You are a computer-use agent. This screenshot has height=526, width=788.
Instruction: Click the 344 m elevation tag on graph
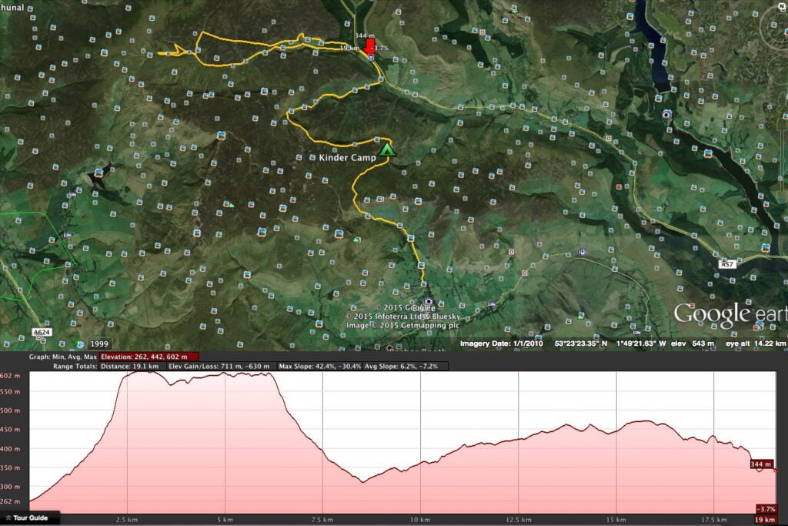[x=762, y=464]
